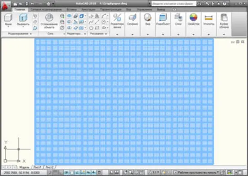This screenshot has width=248, height=176.
Task: Expand the Моделирование panel title
Action: pyautogui.click(x=20, y=34)
